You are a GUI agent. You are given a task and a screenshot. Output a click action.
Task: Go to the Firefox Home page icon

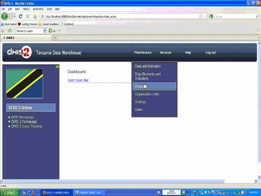35,16
